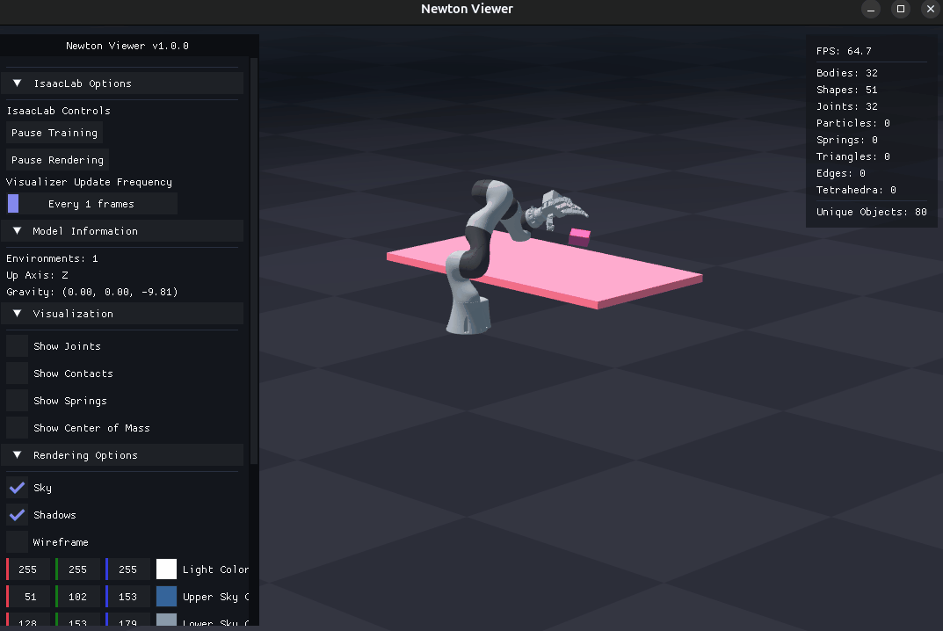Open the blue Upper Sky color swatch
The image size is (943, 631).
pyautogui.click(x=166, y=597)
